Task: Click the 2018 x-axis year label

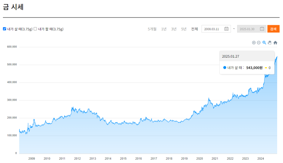Action: point(169,159)
